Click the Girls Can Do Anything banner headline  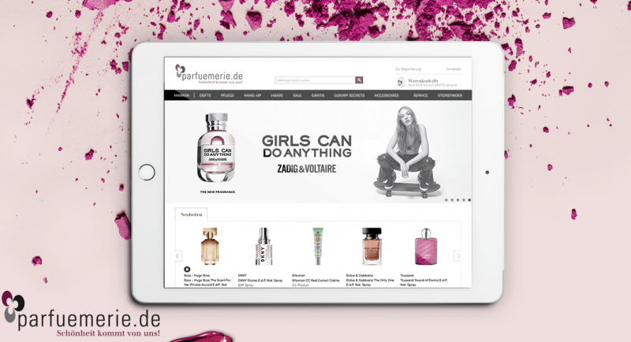[x=307, y=147]
